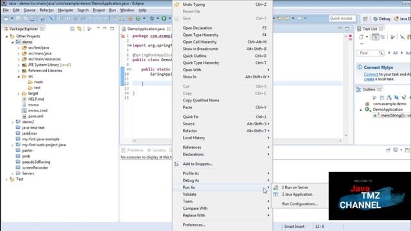The width and height of the screenshot is (411, 231).
Task: Toggle the code fold at import line
Action: coord(130,46)
